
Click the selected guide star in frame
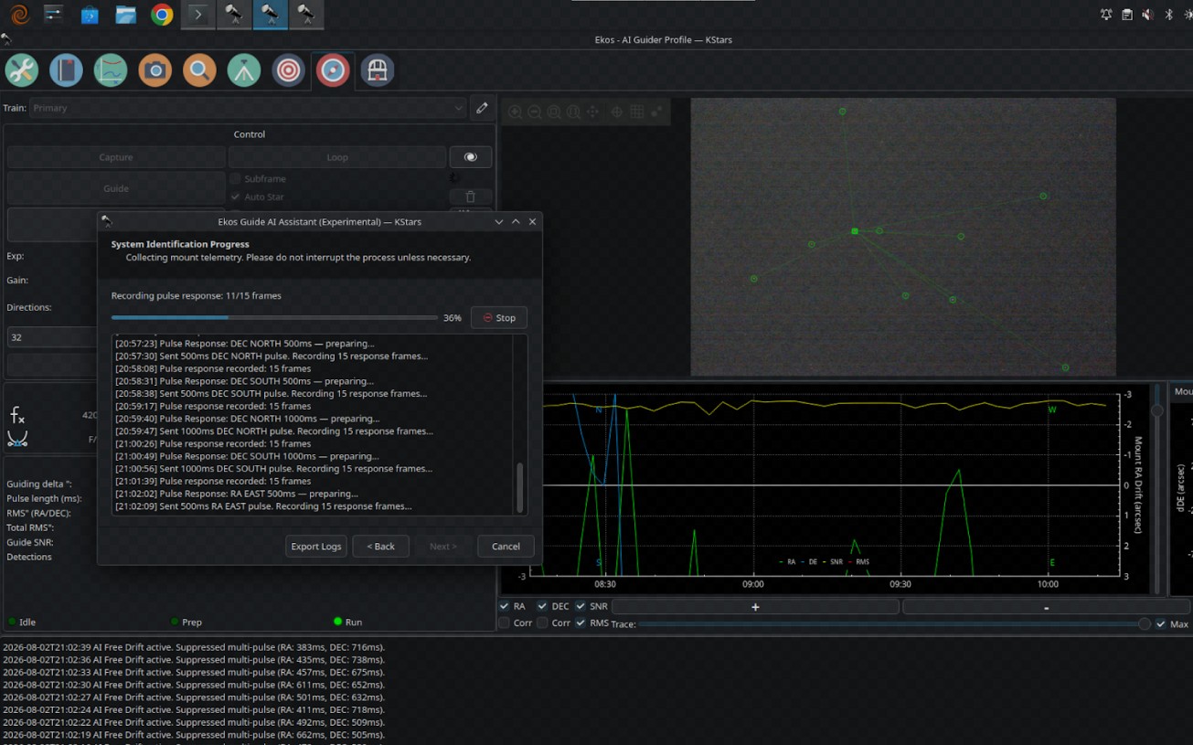tap(855, 232)
